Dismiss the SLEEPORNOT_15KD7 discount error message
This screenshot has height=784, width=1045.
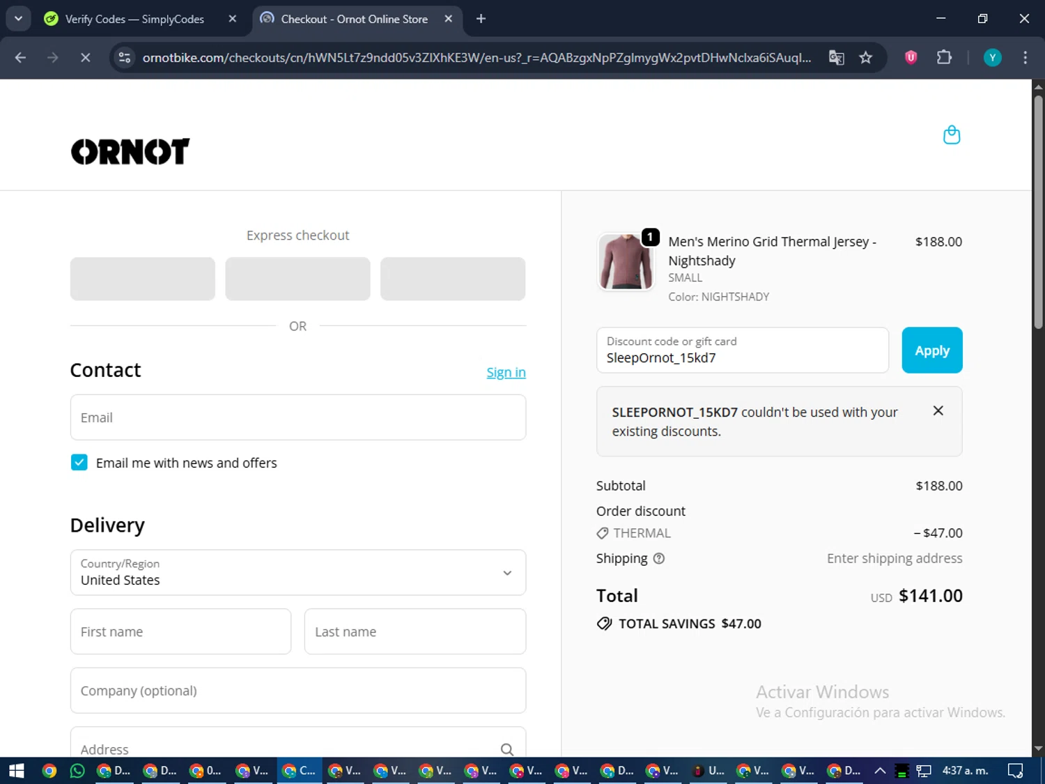coord(938,411)
